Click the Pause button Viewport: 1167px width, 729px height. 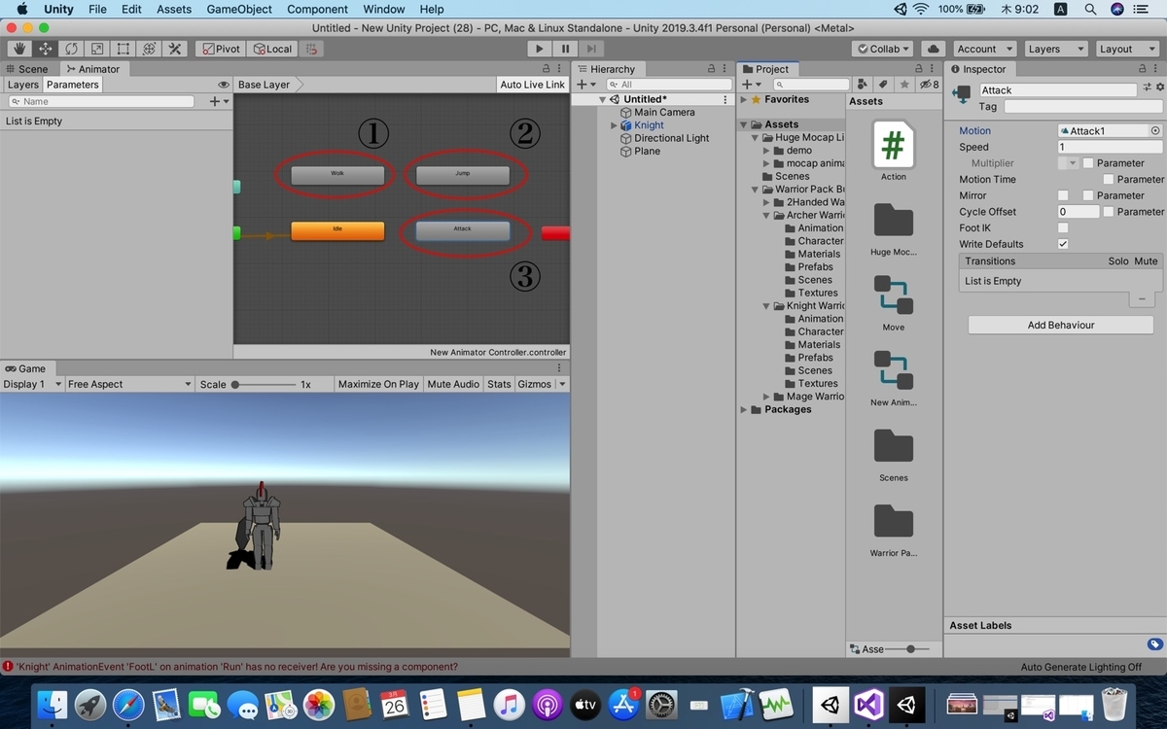(x=565, y=49)
